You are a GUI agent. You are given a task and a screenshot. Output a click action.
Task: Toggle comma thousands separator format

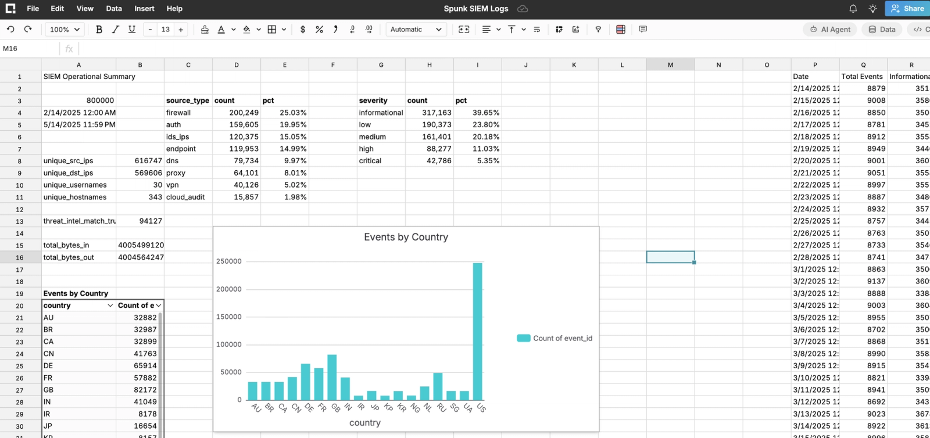pyautogui.click(x=335, y=29)
